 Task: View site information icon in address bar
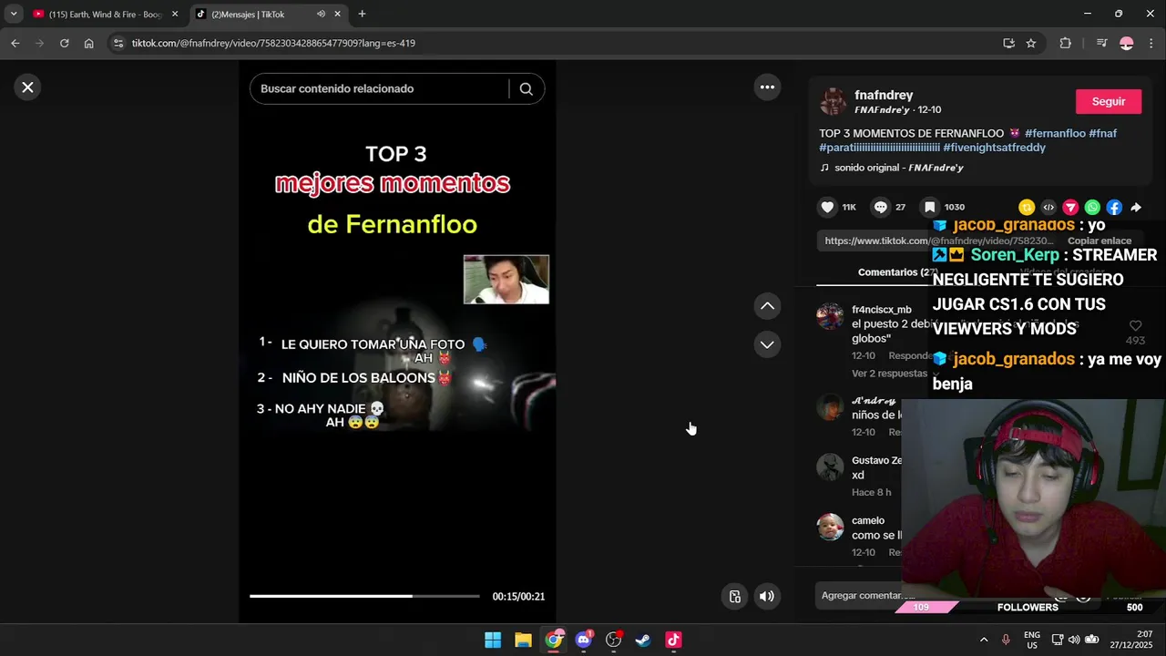tap(118, 43)
